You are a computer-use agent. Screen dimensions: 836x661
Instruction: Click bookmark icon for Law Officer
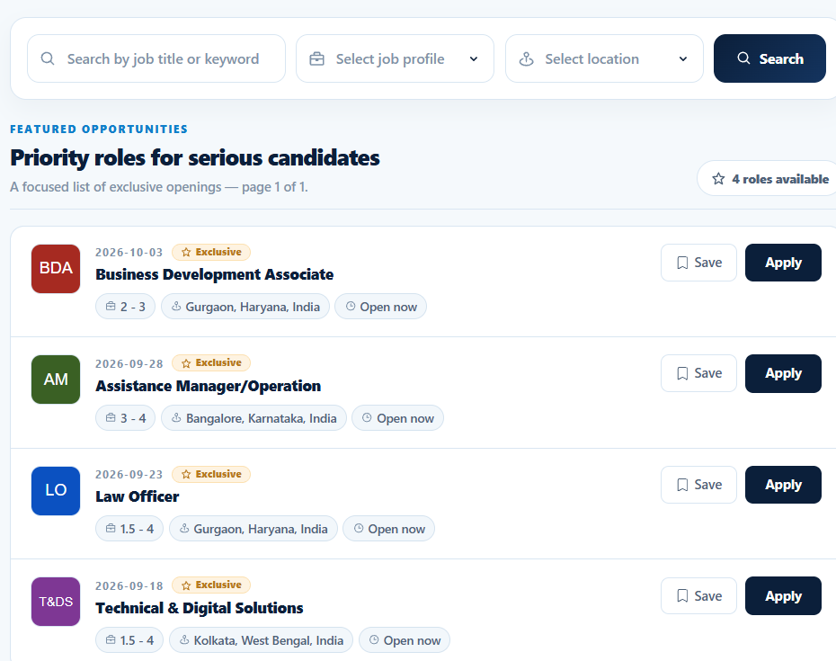pos(682,485)
